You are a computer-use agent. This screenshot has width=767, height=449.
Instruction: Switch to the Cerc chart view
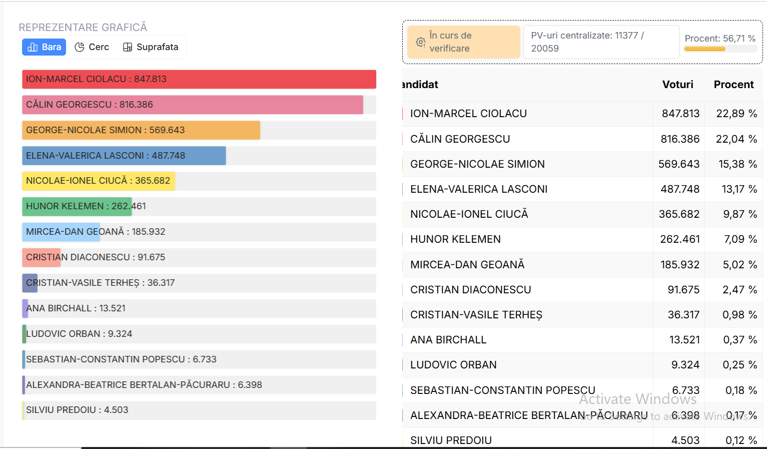(92, 47)
